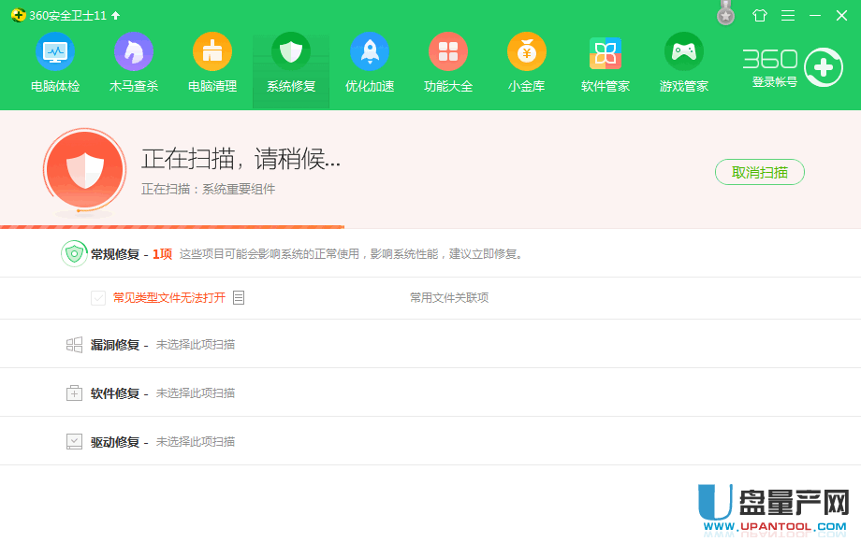
Task: Click the plus icon beside 360登录帐号
Action: click(x=822, y=67)
